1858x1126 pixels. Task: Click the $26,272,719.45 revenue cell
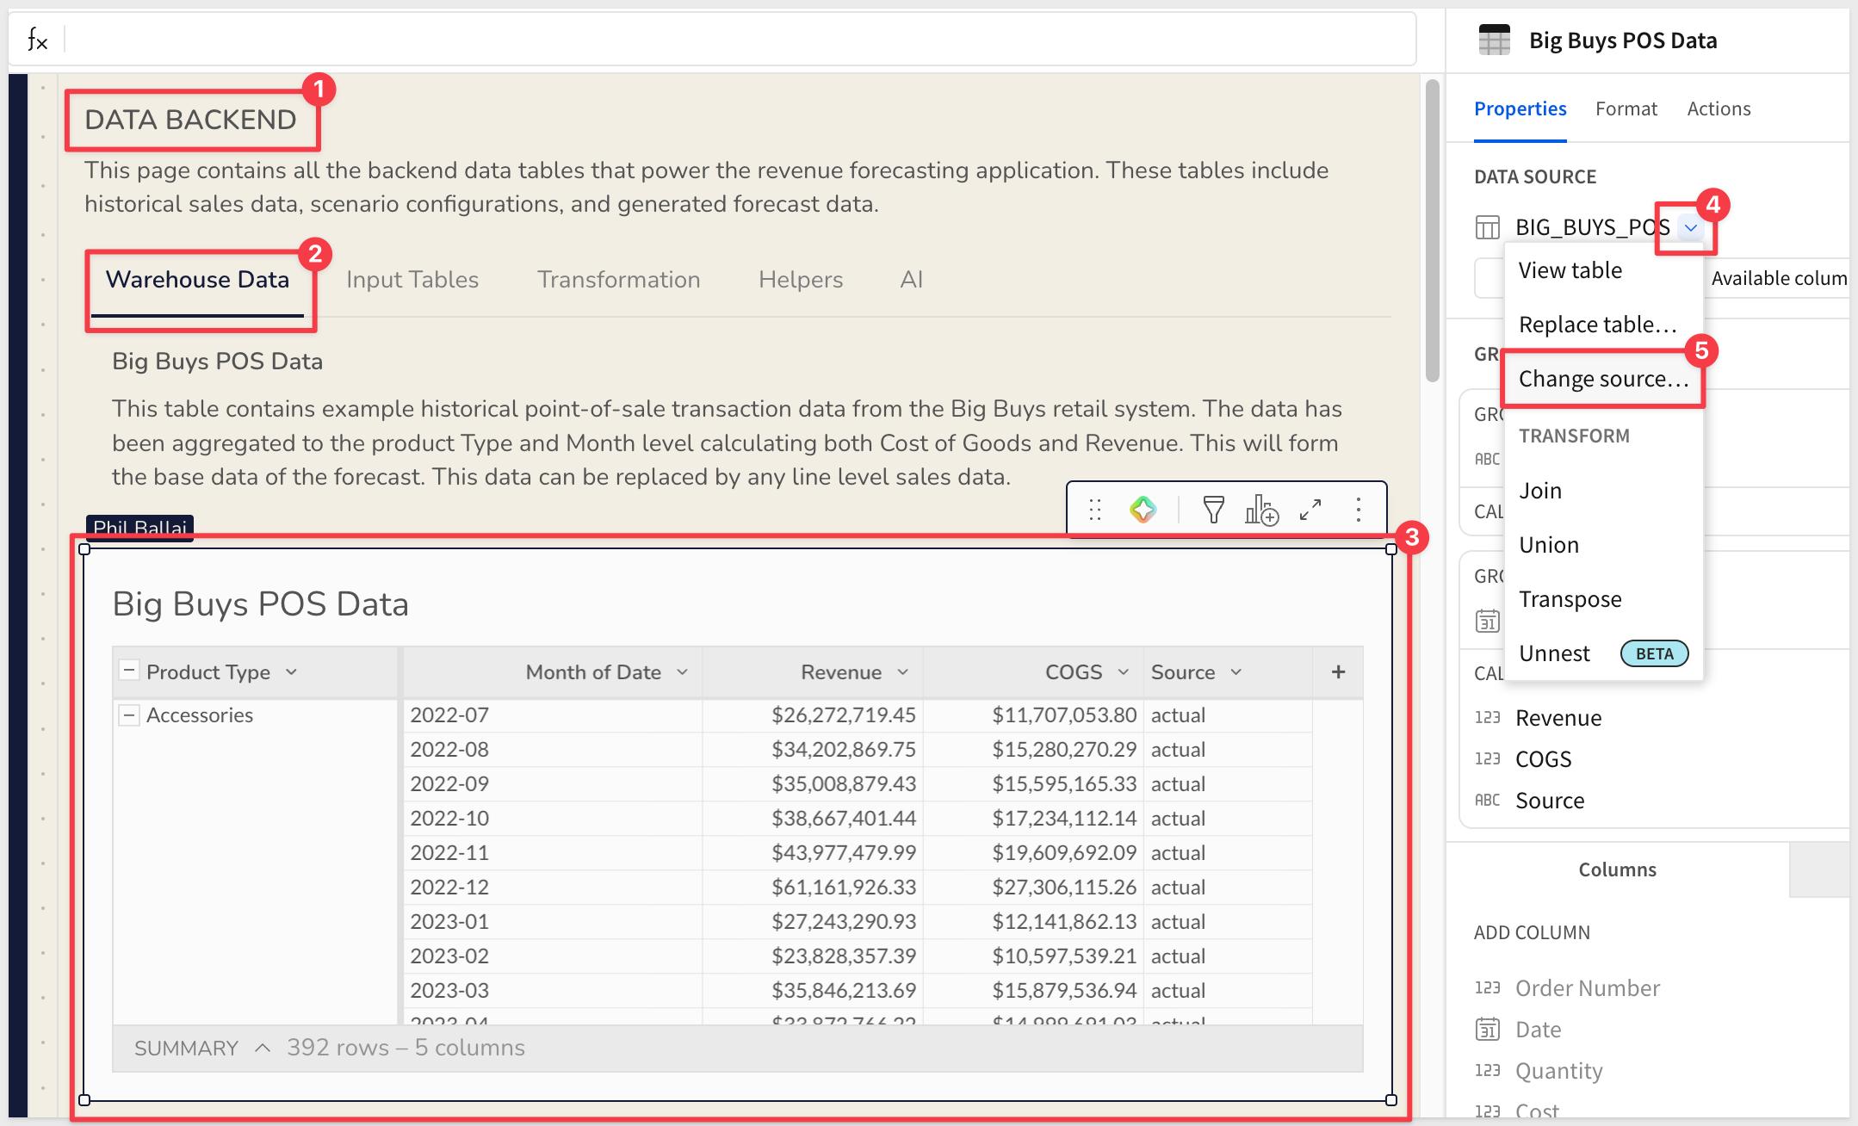coord(813,715)
